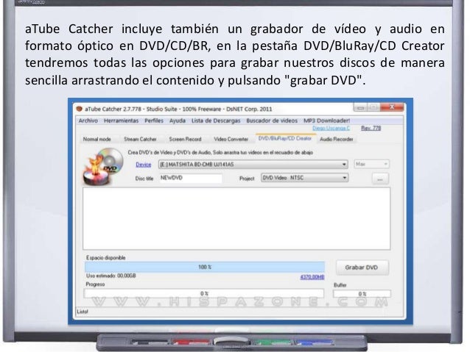Switch to Audio Recorder tab
Viewport: 470px width, 352px height.
(x=337, y=140)
